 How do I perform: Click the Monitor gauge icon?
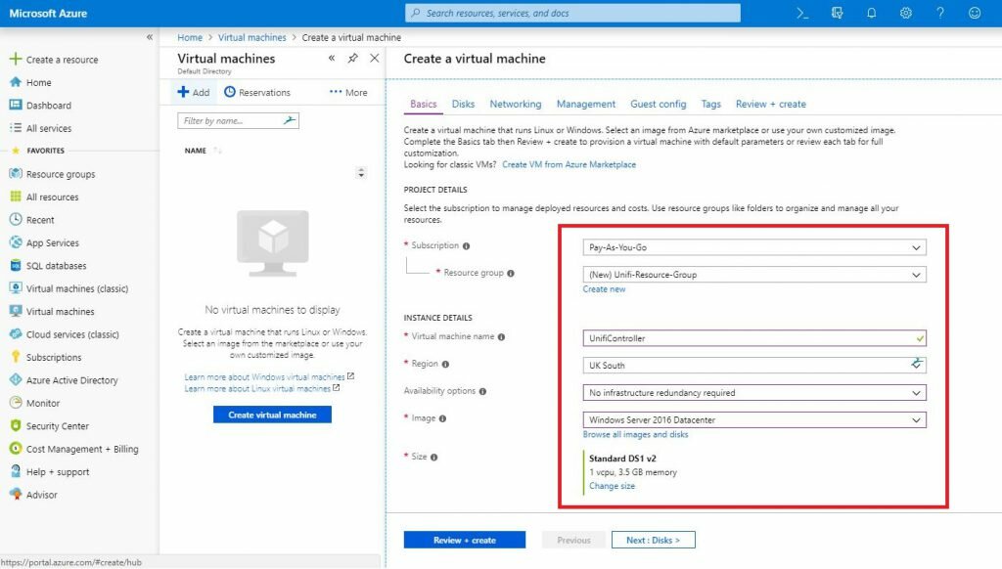click(x=16, y=403)
